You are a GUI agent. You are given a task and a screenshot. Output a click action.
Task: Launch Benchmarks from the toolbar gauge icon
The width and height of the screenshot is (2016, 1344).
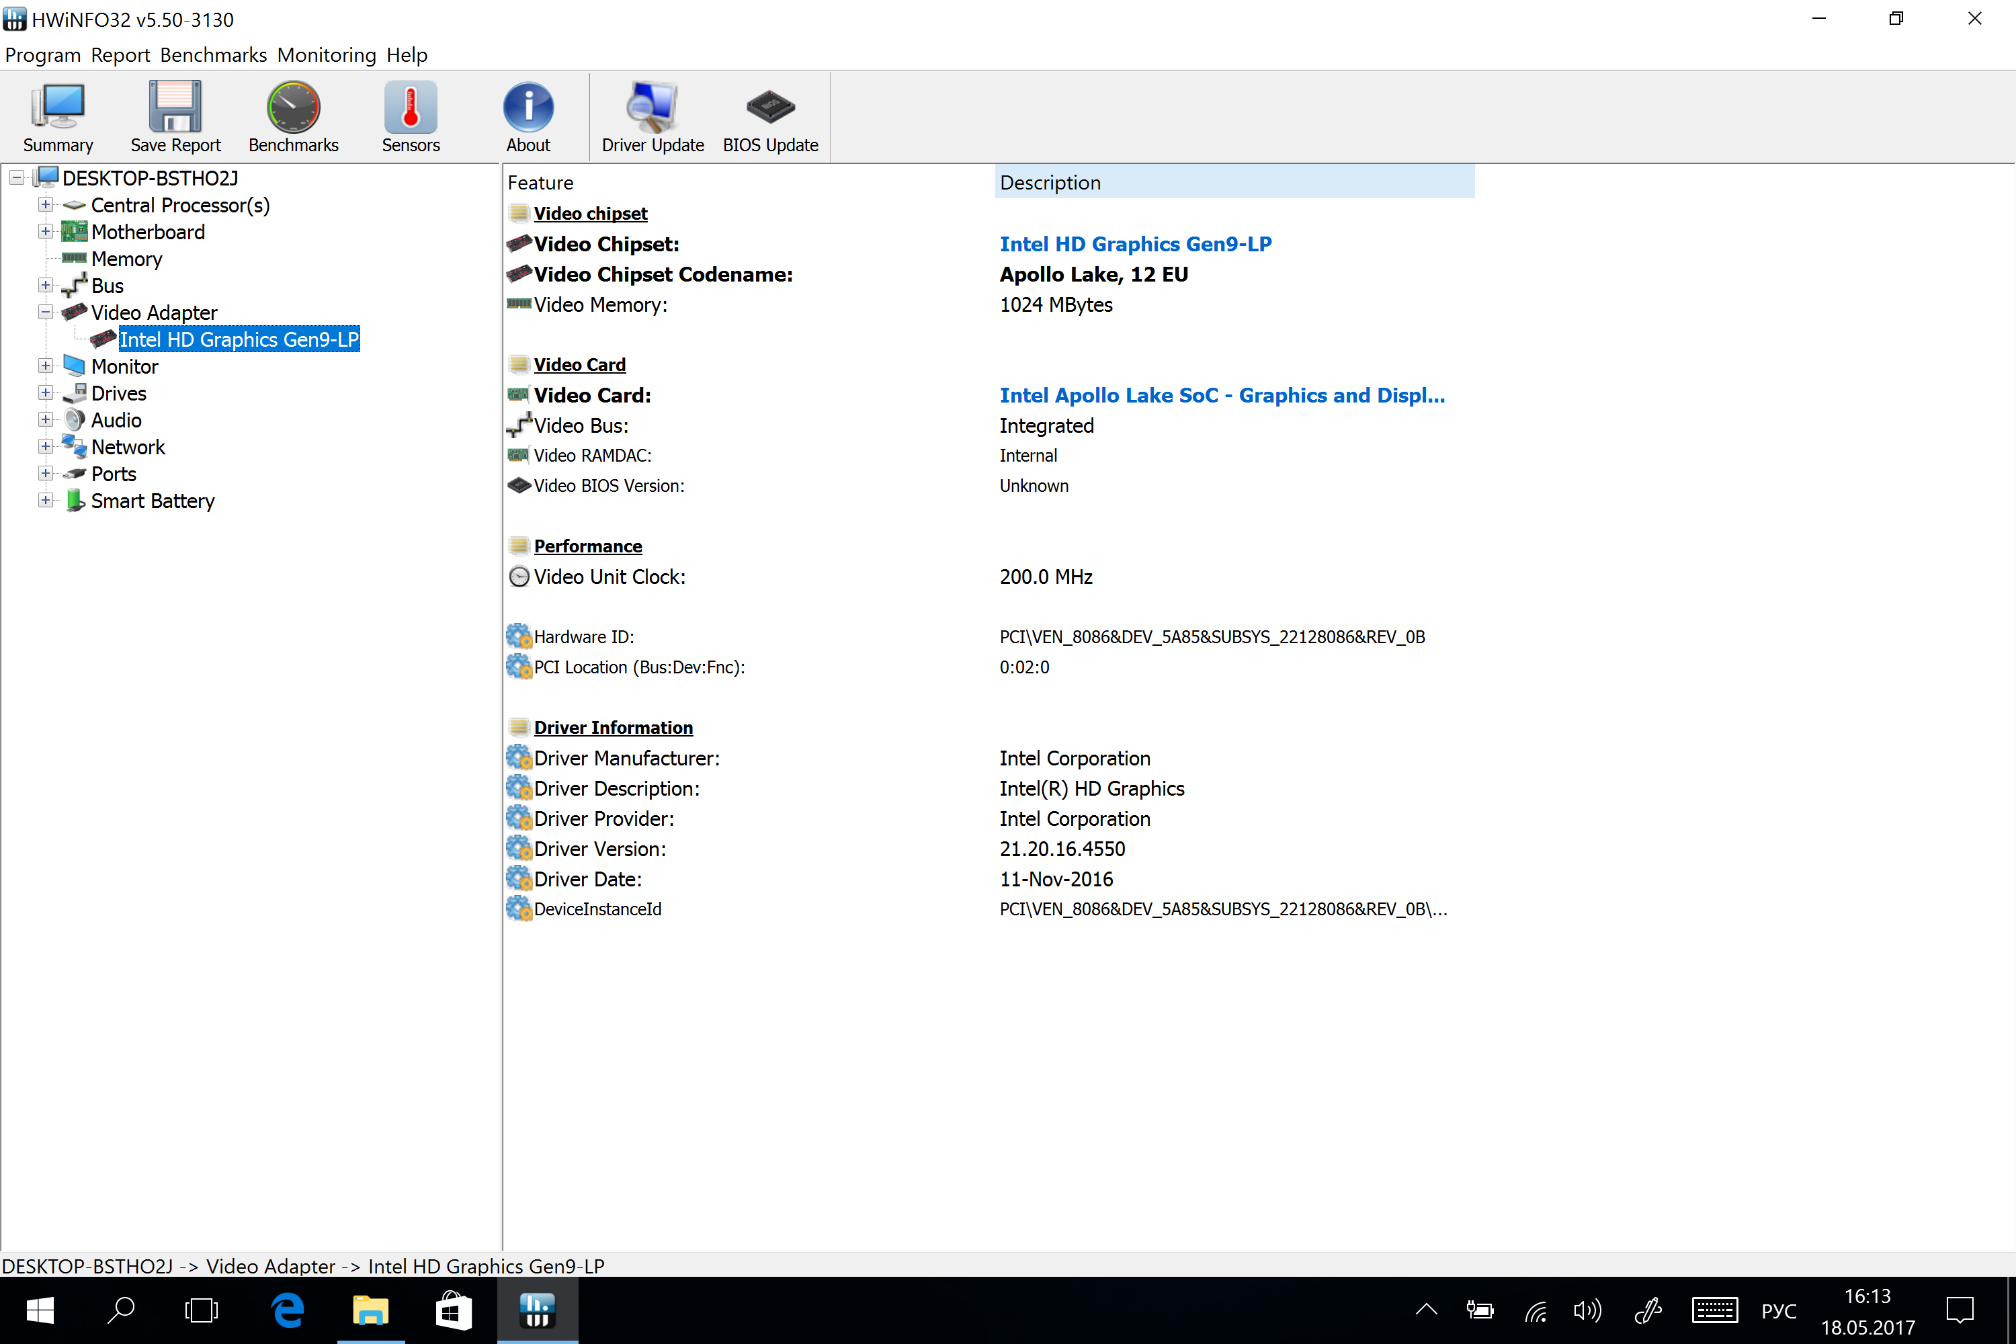(293, 118)
